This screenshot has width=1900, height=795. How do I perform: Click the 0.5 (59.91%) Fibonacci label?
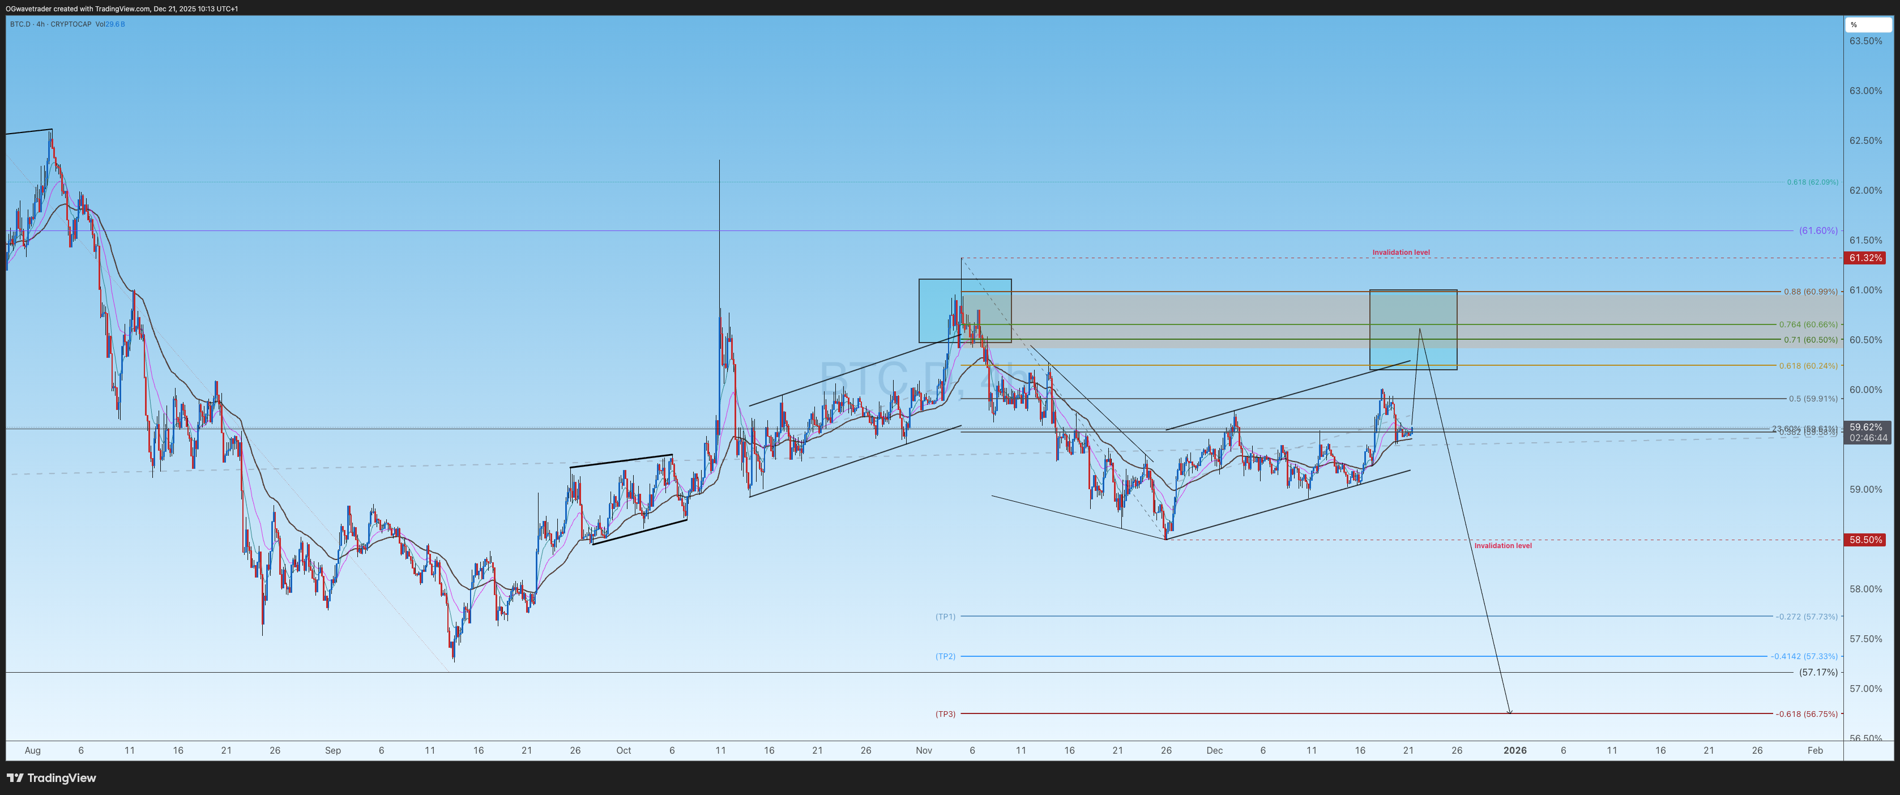point(1813,399)
